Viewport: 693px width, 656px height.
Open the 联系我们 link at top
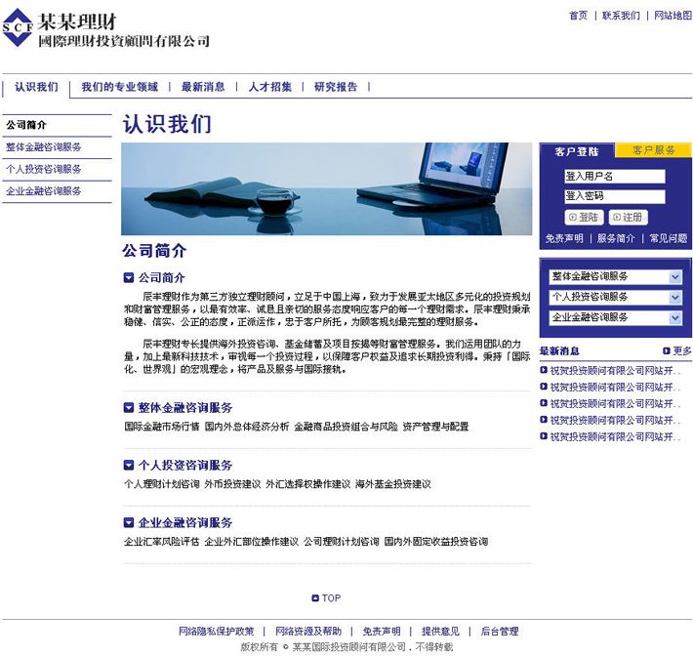point(621,16)
